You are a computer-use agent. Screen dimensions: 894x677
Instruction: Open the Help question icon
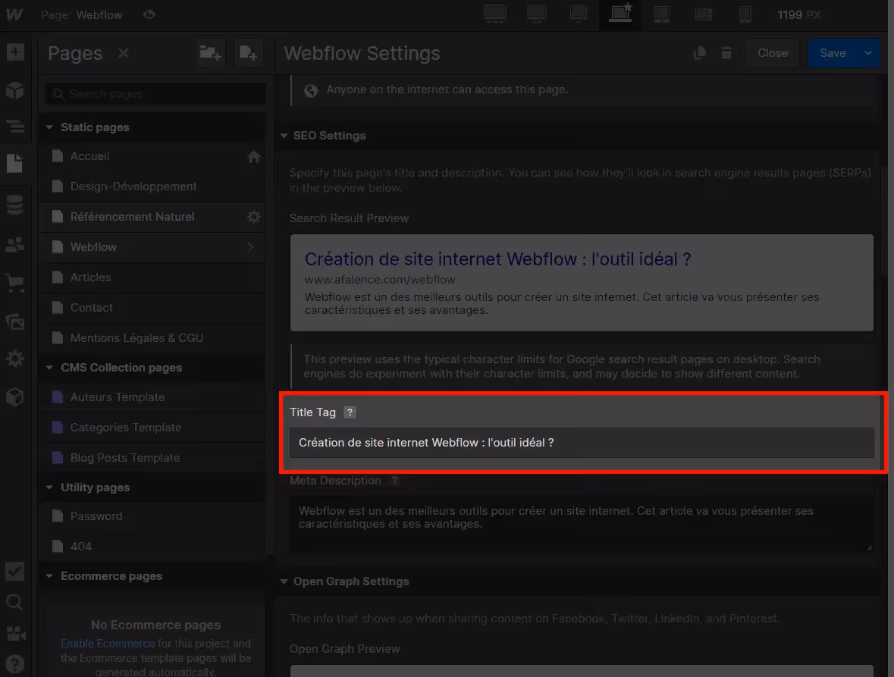(15, 664)
